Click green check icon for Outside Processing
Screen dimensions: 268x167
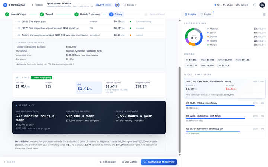click(x=76, y=14)
